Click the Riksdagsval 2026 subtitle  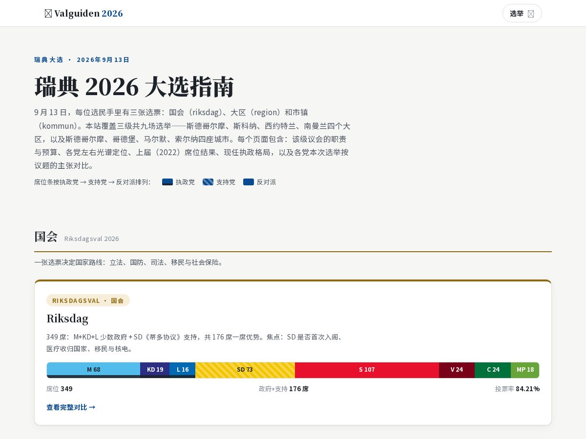coord(92,239)
